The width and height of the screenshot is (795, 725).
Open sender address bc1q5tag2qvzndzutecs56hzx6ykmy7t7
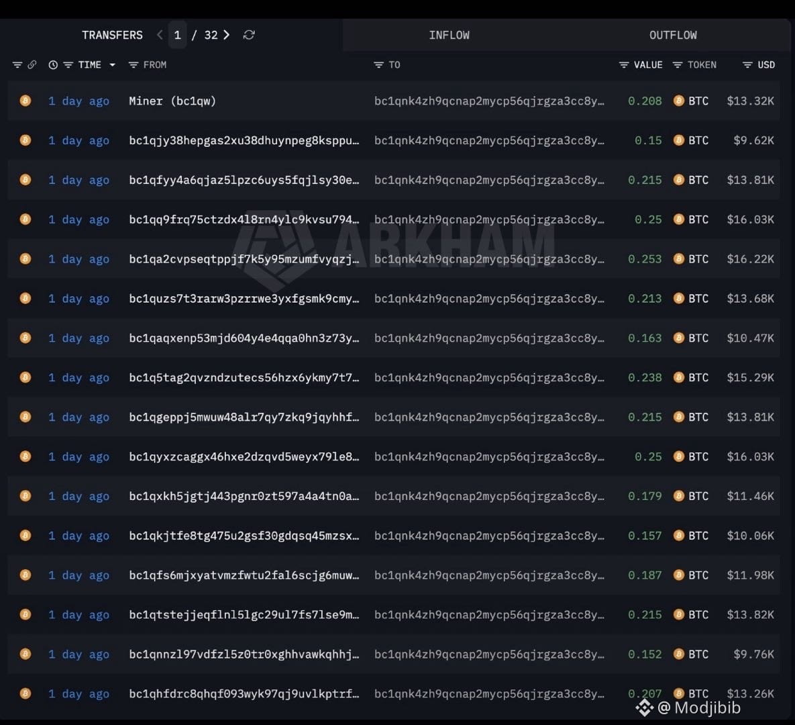pos(244,378)
